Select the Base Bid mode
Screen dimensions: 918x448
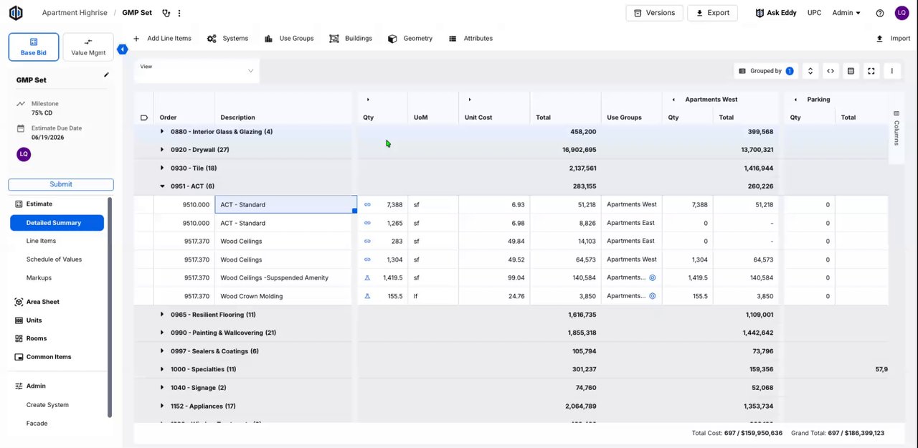click(x=34, y=47)
